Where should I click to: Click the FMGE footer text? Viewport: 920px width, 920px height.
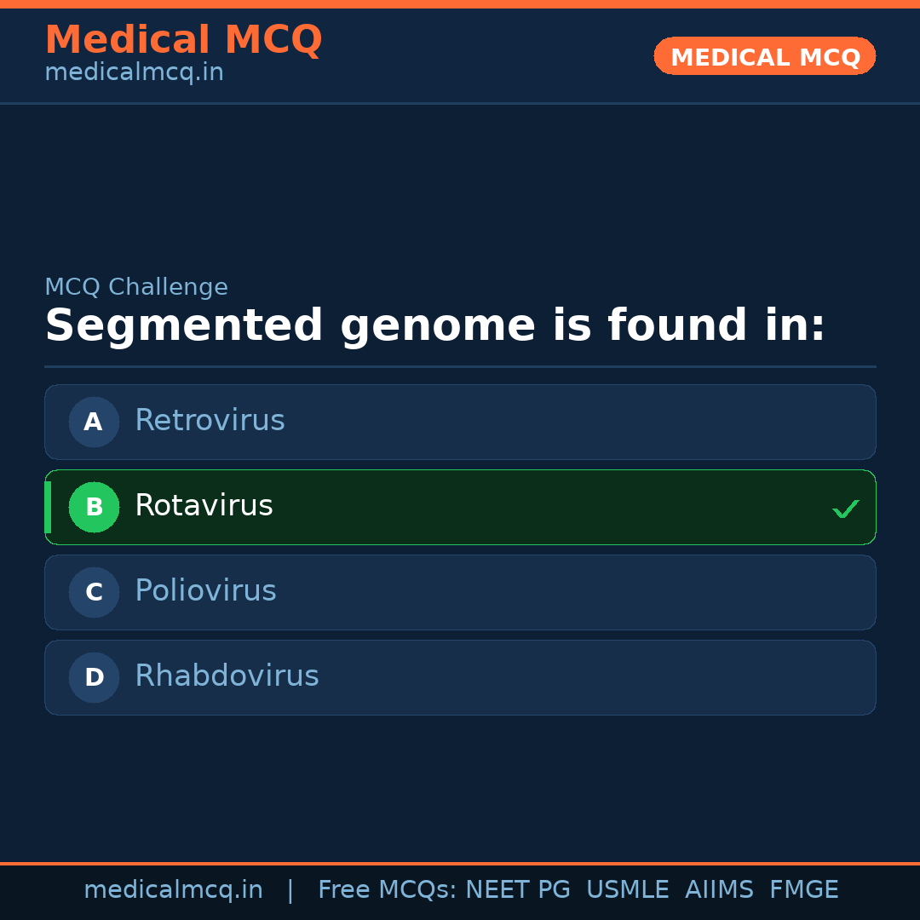tap(803, 890)
